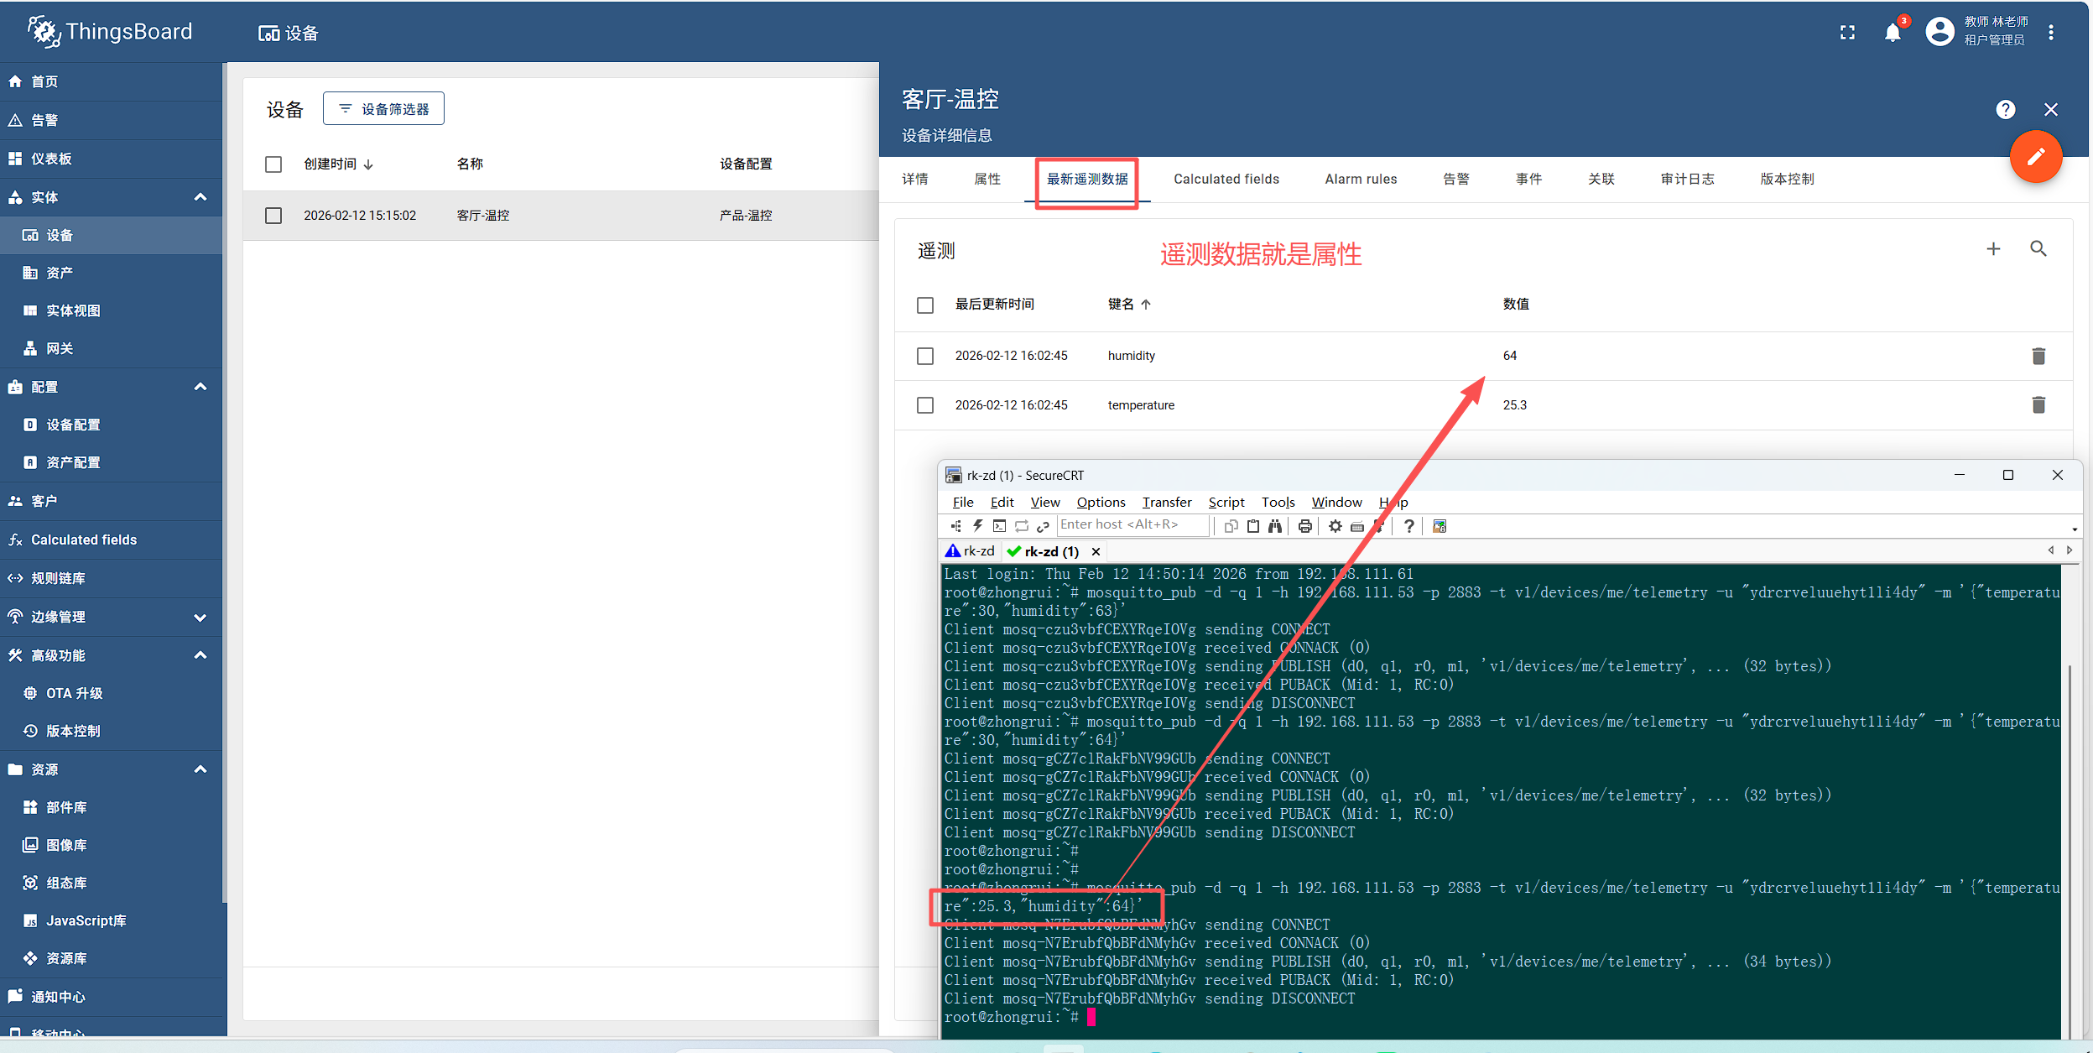Switch to the Calculated fields tab

pos(1226,179)
